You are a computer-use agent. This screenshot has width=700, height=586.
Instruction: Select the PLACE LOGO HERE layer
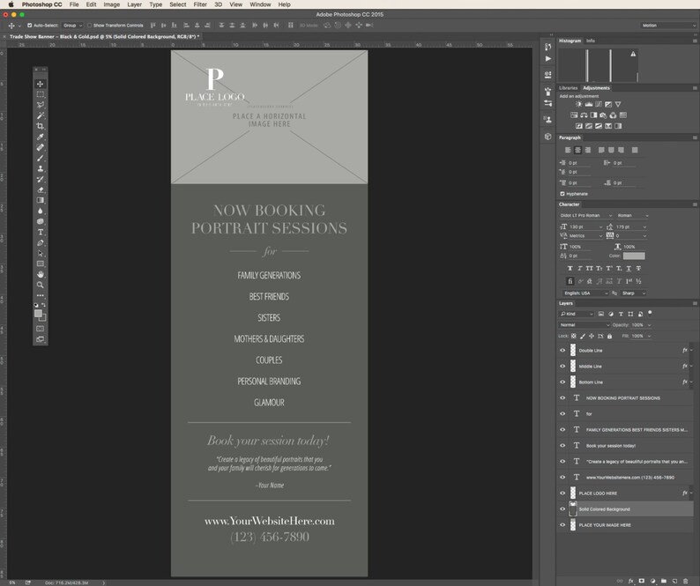[625, 493]
